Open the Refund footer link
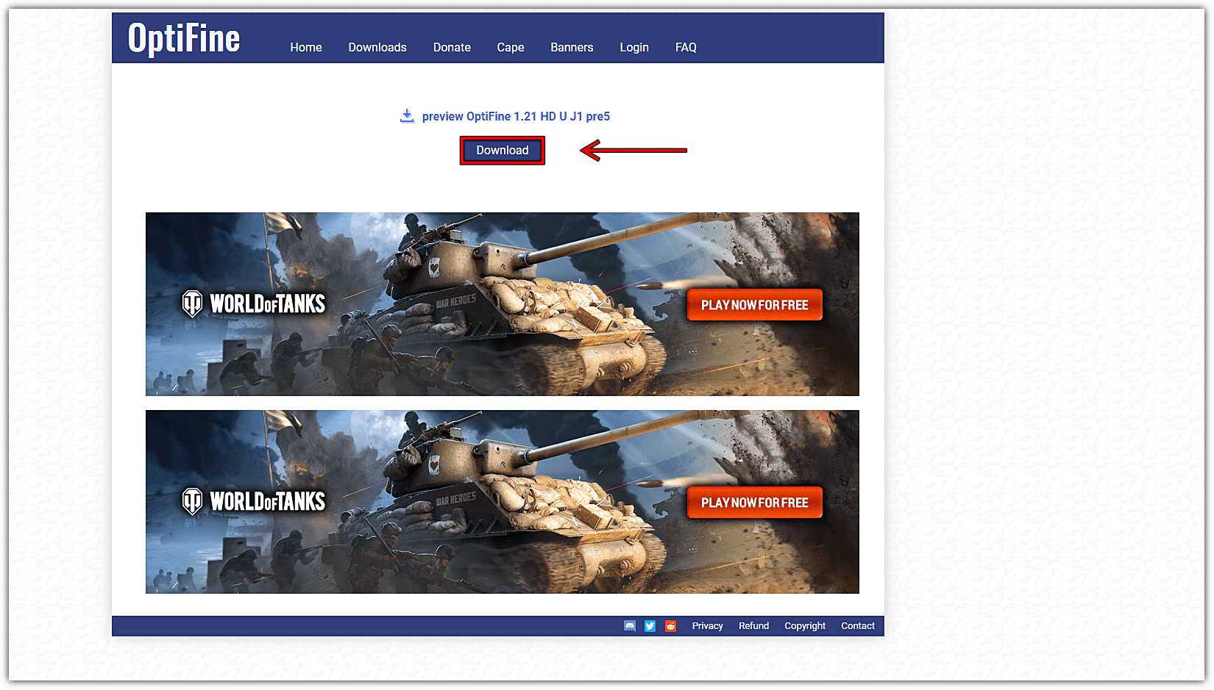 pyautogui.click(x=754, y=626)
